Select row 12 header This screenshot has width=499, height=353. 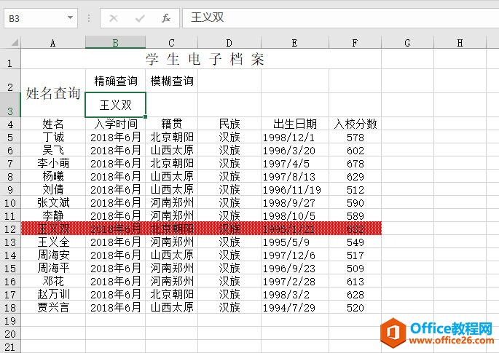point(10,229)
